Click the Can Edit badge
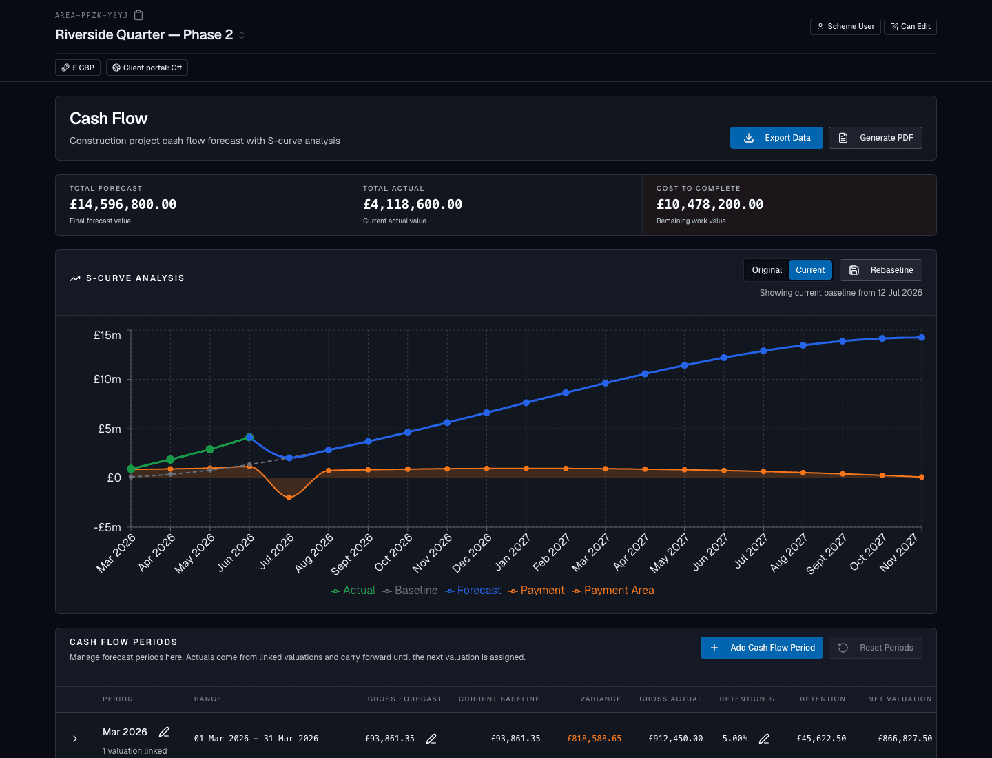Viewport: 992px width, 758px height. [910, 27]
